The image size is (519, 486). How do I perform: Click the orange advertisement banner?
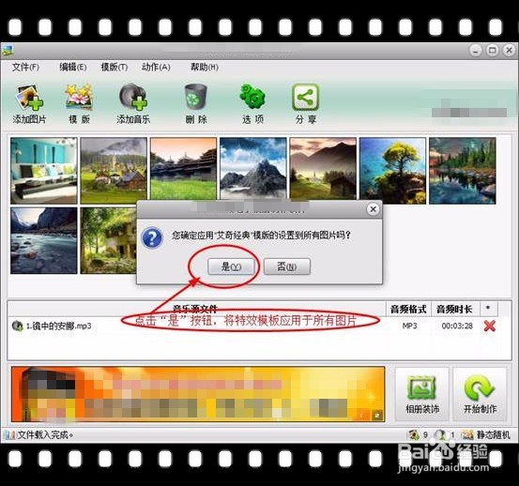(x=198, y=394)
